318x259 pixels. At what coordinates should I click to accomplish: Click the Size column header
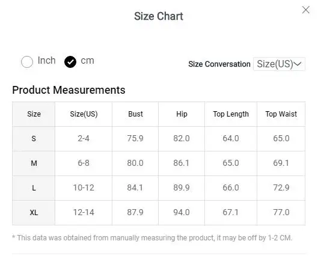[x=34, y=114]
